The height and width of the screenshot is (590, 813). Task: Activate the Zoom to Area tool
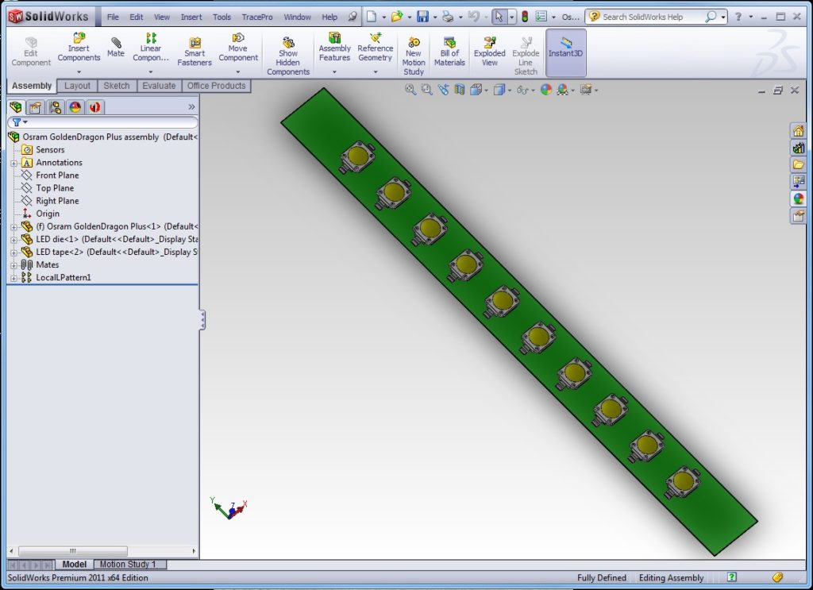coord(426,90)
